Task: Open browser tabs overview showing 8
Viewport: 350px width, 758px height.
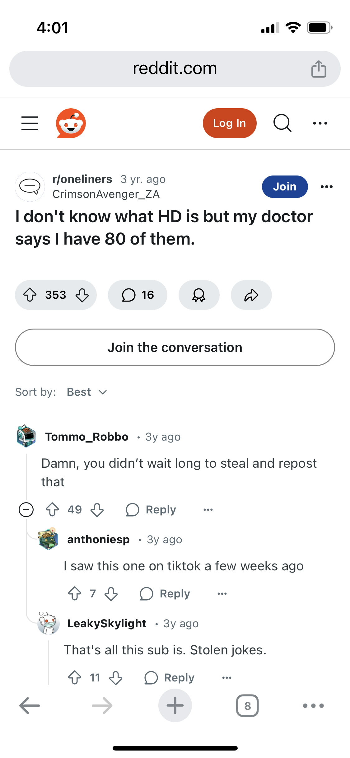Action: coord(247,706)
